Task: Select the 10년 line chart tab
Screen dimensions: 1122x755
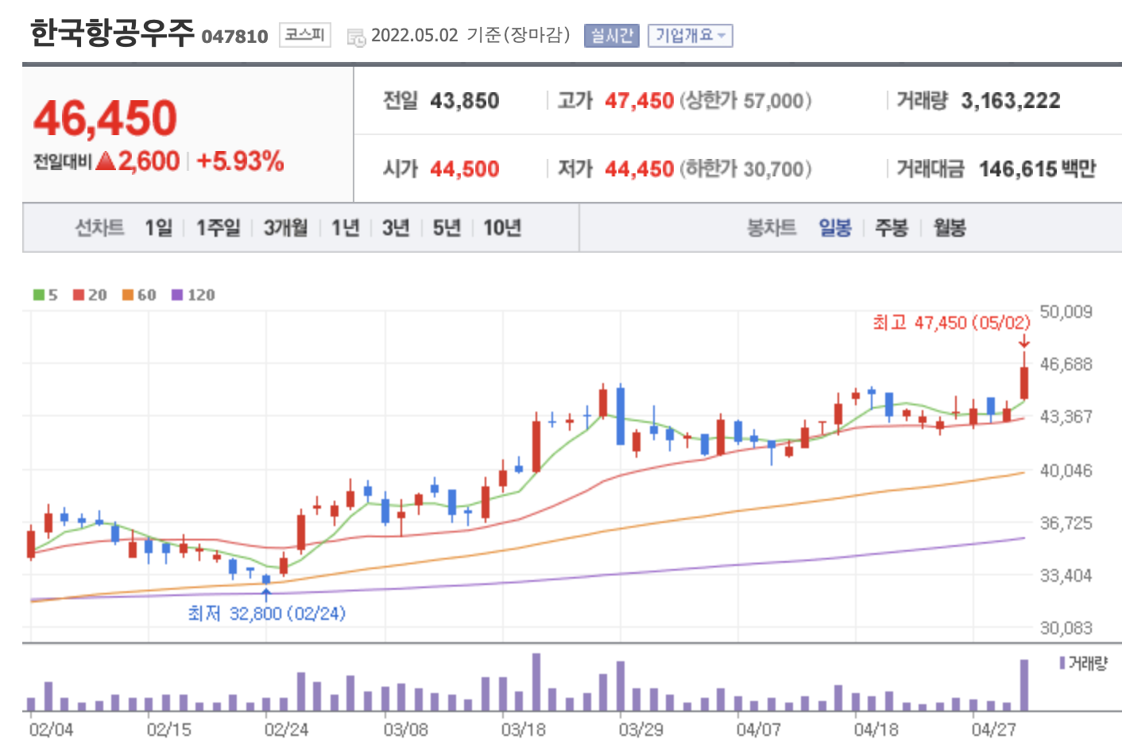Action: 502,228
